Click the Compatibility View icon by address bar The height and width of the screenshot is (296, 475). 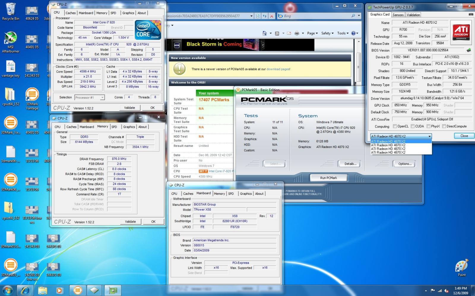[258, 16]
